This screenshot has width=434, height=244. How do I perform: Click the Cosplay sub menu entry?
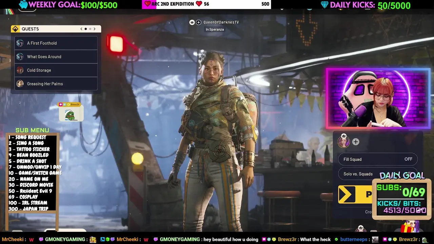(23, 197)
